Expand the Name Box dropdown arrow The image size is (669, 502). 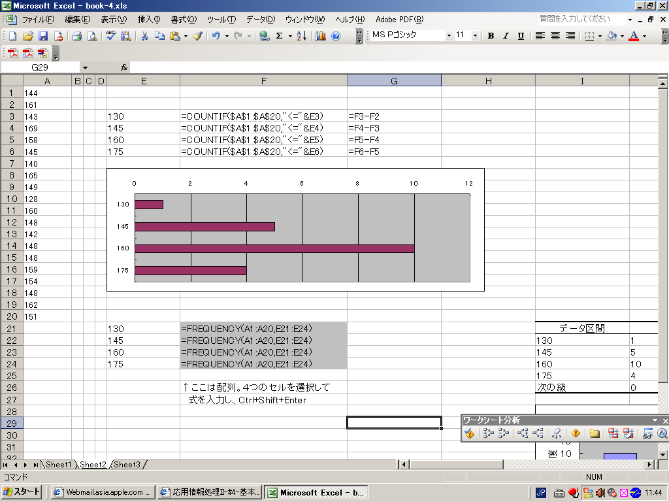click(85, 67)
